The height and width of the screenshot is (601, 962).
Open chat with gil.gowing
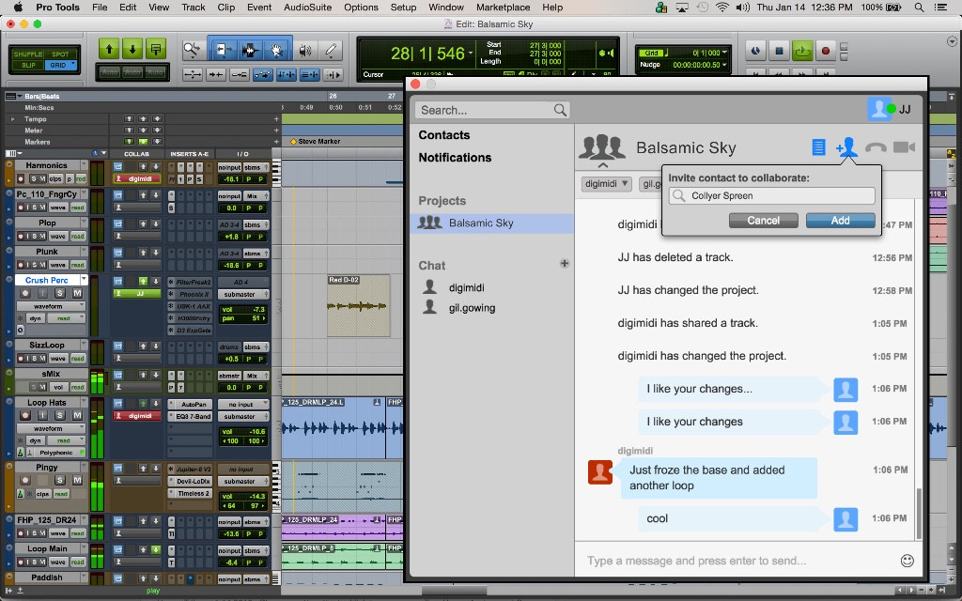click(x=472, y=308)
